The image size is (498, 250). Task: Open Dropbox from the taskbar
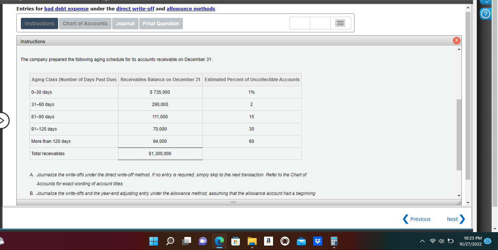click(x=318, y=241)
